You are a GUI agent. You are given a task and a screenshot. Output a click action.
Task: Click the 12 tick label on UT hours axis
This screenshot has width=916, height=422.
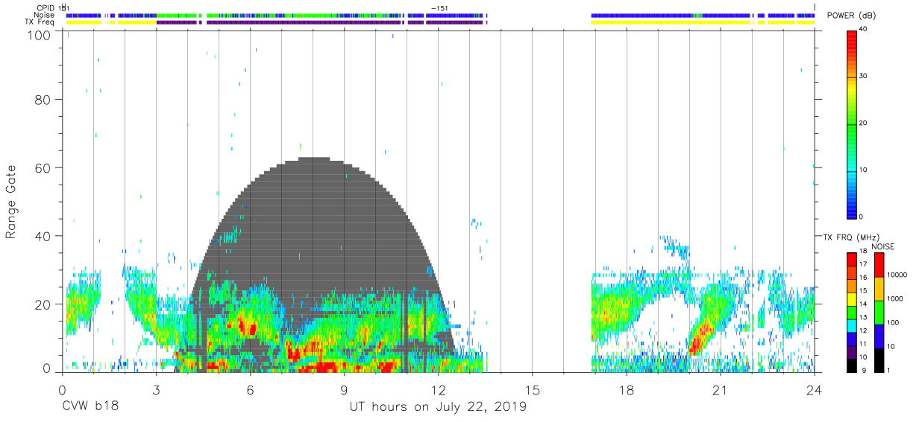439,389
